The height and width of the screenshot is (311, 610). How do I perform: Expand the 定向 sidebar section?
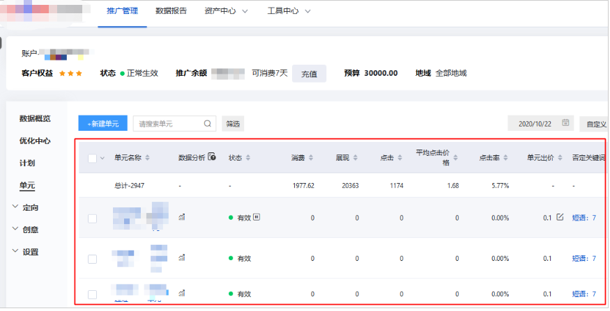pos(25,207)
